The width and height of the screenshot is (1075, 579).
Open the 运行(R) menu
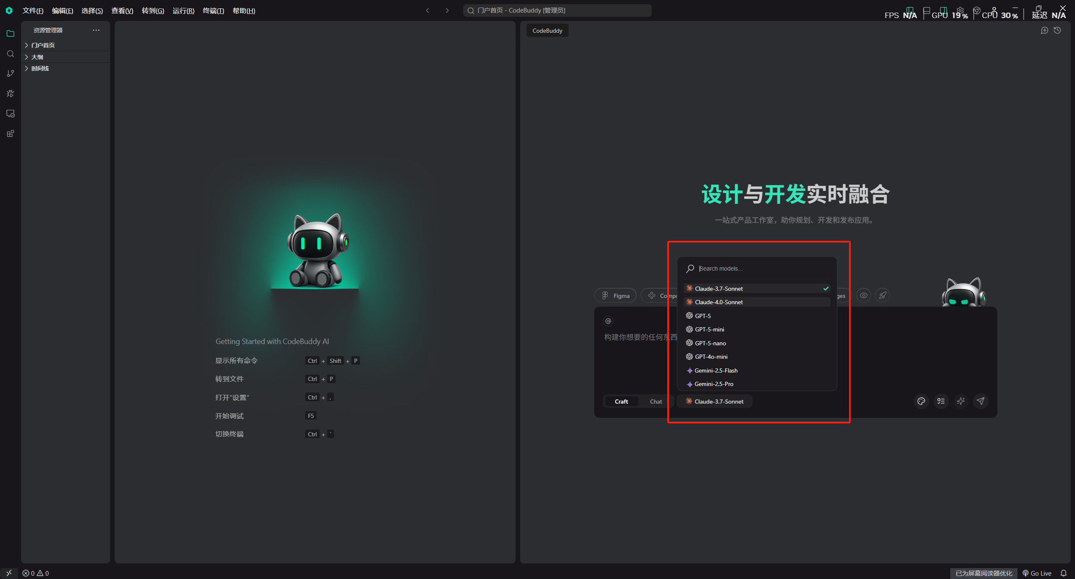tap(184, 10)
